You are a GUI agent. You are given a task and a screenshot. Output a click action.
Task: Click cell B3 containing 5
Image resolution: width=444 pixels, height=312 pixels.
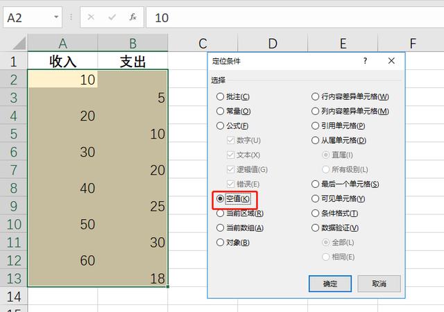point(133,97)
